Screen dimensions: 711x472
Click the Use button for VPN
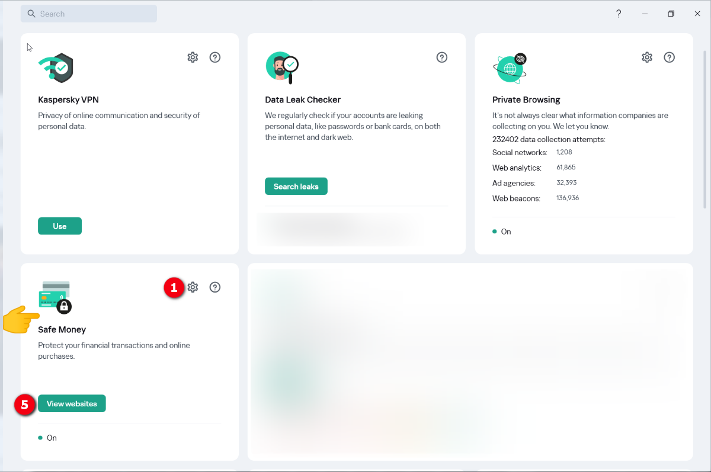click(60, 226)
